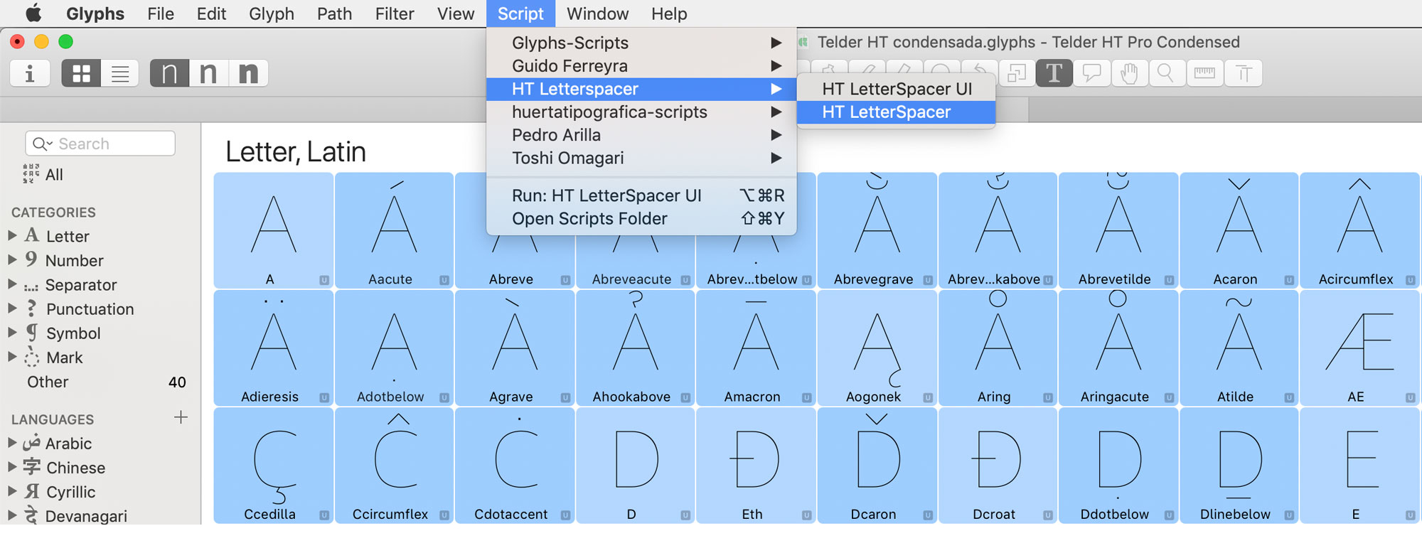Expand the Cyrillic language triangle
1422x553 pixels.
pos(12,490)
